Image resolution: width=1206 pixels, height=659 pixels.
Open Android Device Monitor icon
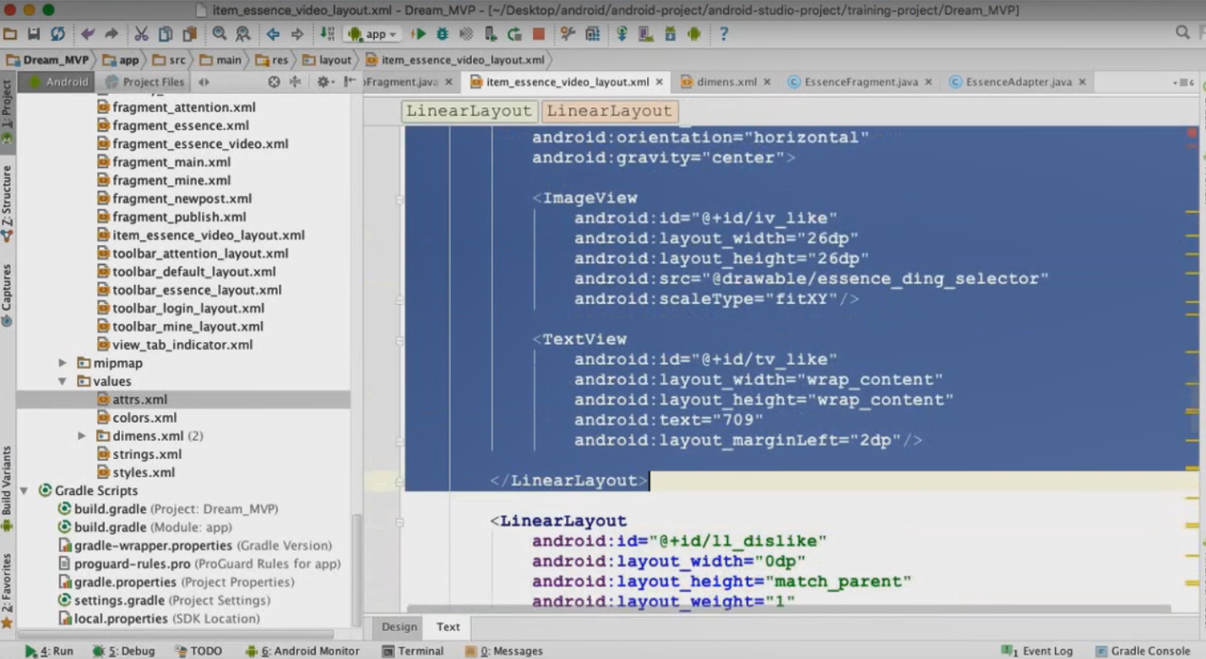[694, 34]
